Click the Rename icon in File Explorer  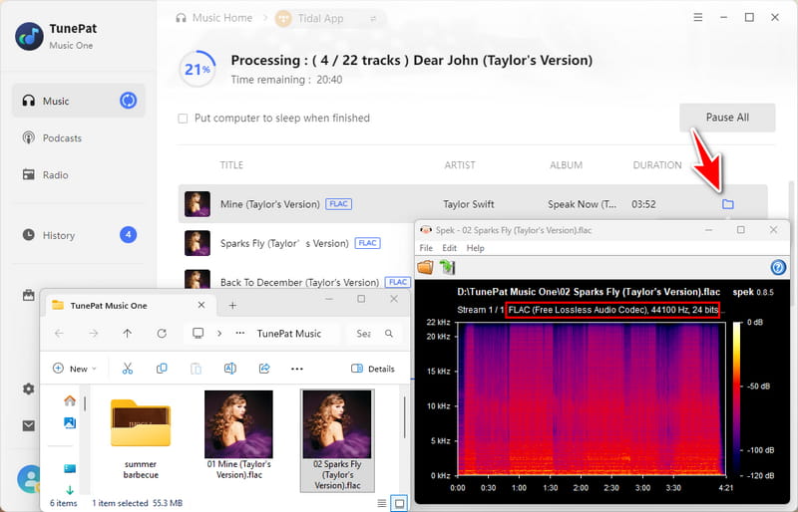[230, 369]
